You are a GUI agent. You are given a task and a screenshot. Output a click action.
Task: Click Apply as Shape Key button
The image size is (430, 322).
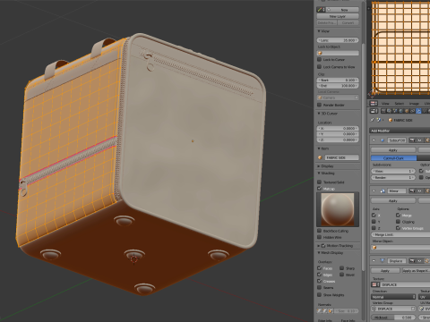point(416,271)
